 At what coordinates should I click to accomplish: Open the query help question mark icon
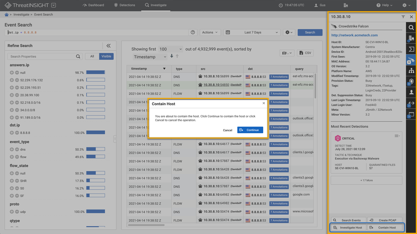point(193,32)
